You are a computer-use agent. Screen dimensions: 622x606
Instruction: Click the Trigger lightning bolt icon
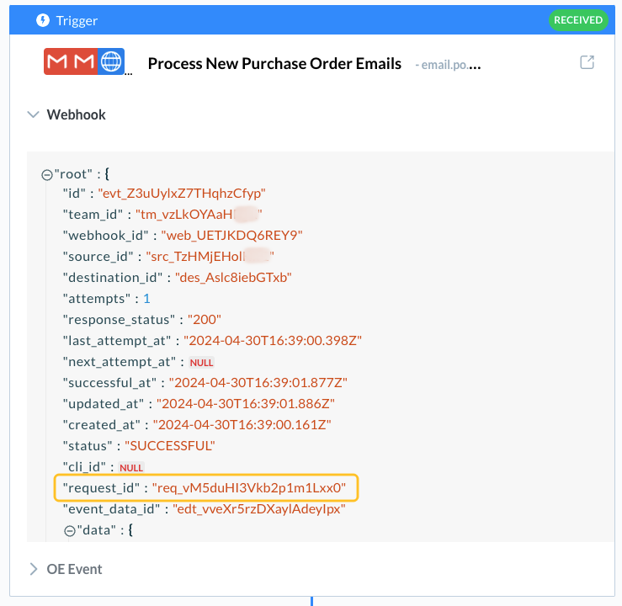pyautogui.click(x=42, y=20)
